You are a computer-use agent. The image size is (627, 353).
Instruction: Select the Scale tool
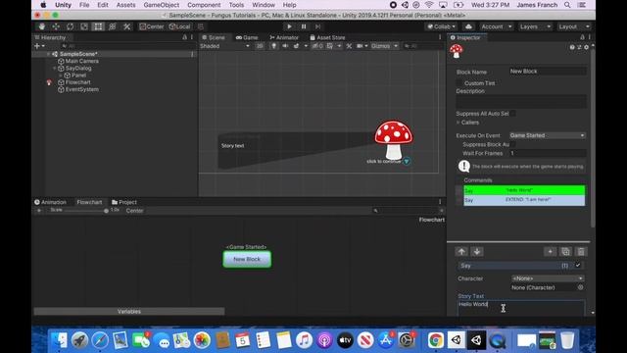[84, 26]
